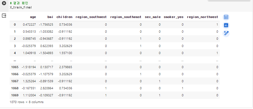Select row index 3
This screenshot has width=253, height=109.
click(15, 46)
